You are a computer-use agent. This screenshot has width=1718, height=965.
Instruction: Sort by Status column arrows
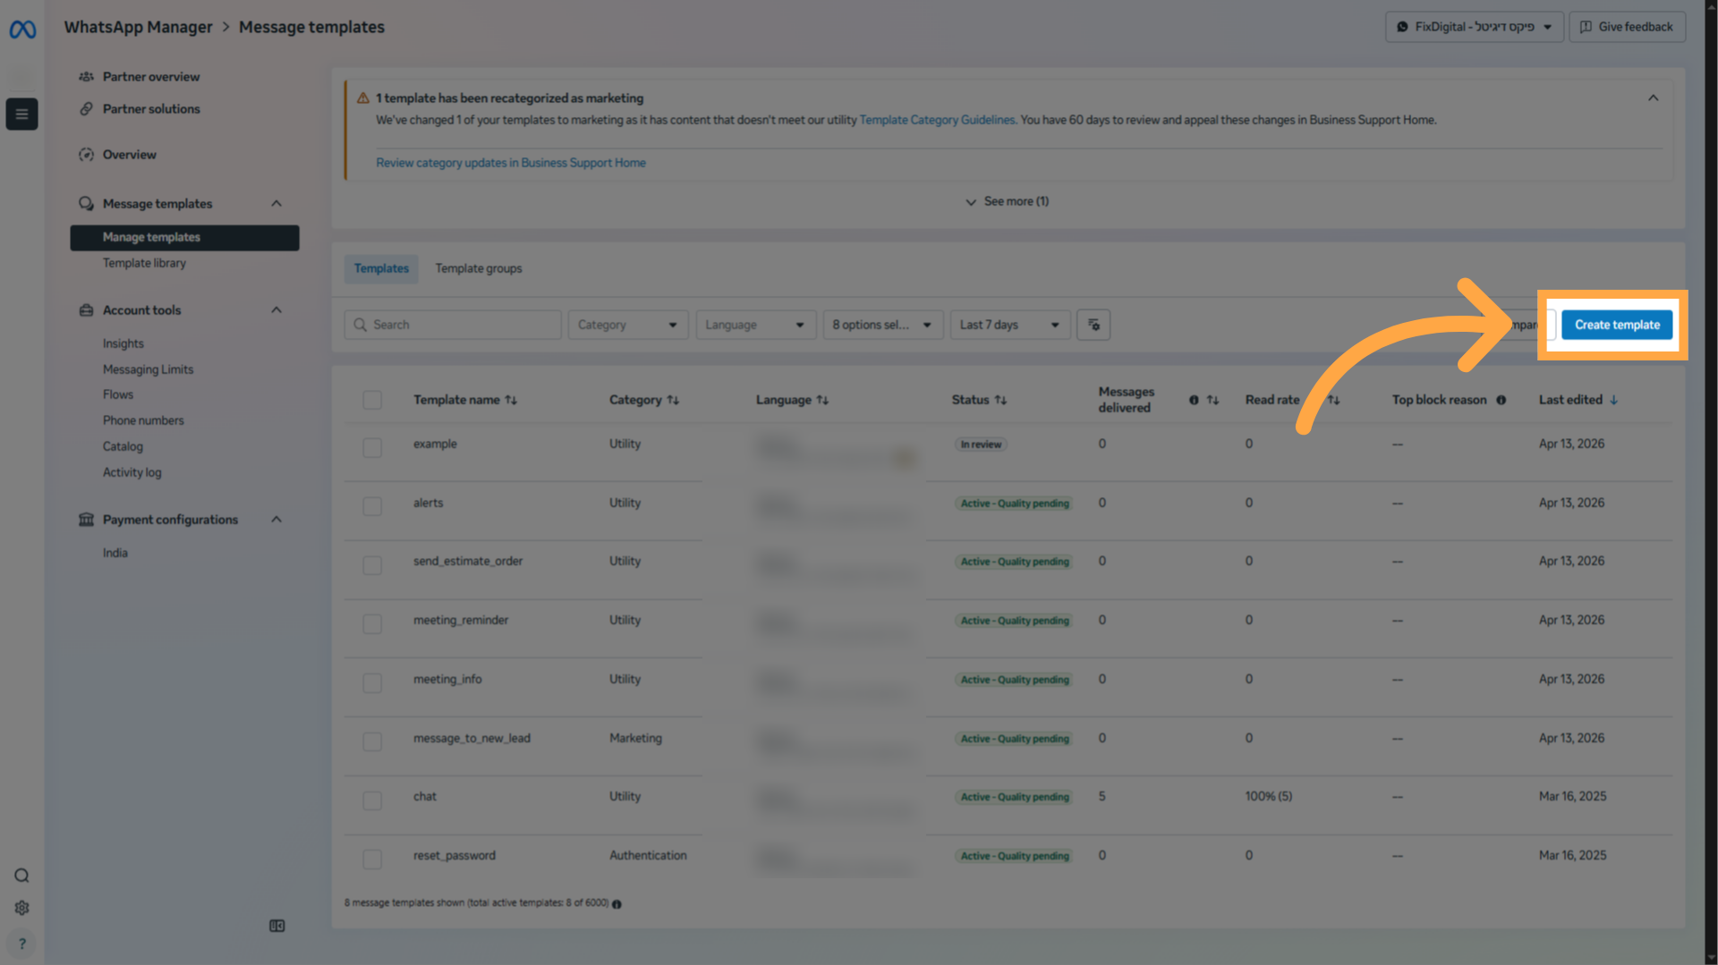(x=1000, y=400)
